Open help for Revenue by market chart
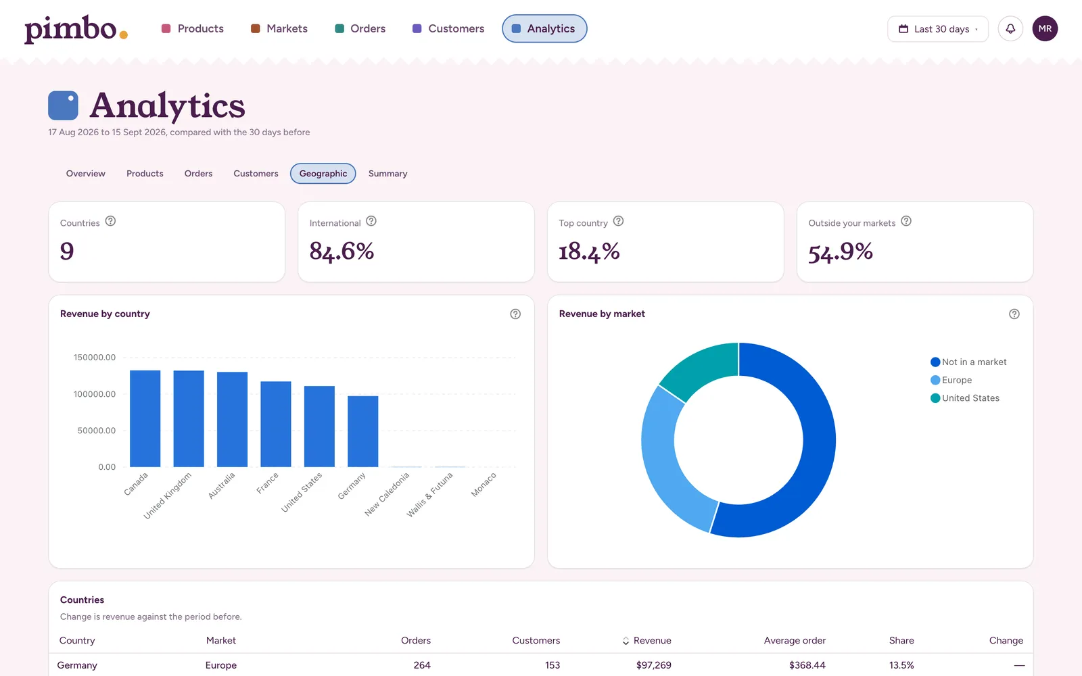Image resolution: width=1082 pixels, height=676 pixels. pos(1014,314)
